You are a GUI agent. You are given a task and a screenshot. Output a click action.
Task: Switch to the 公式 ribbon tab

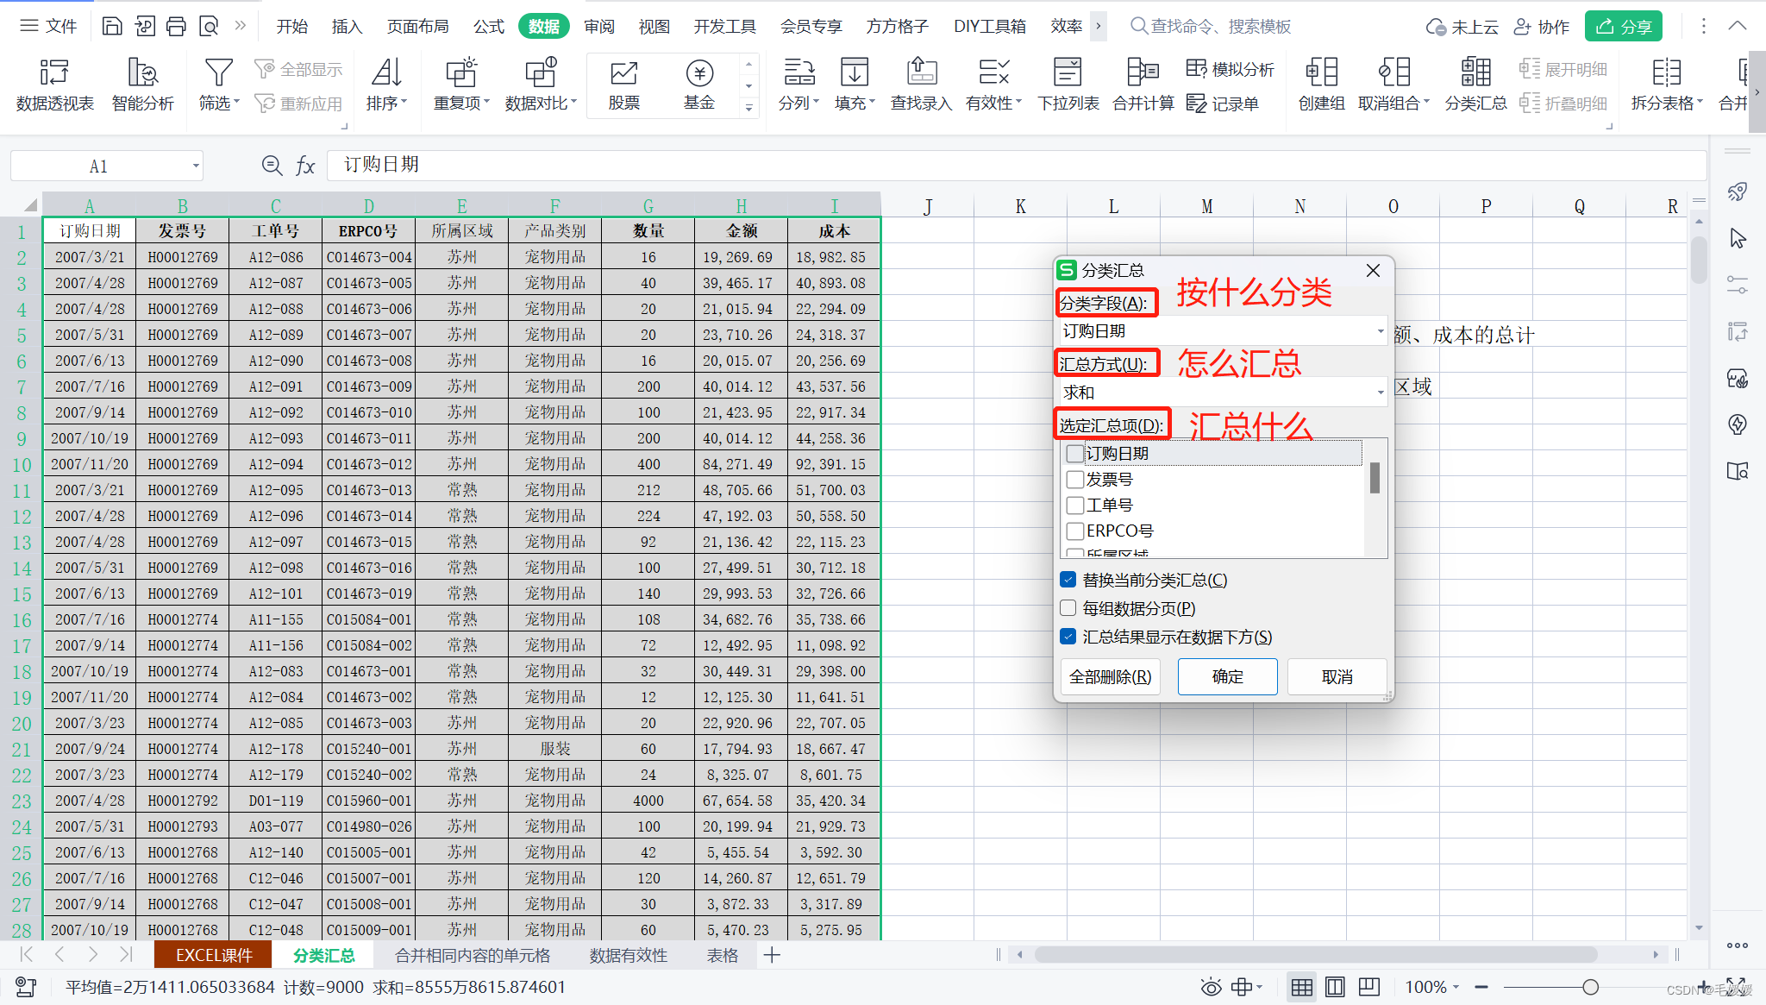488,26
